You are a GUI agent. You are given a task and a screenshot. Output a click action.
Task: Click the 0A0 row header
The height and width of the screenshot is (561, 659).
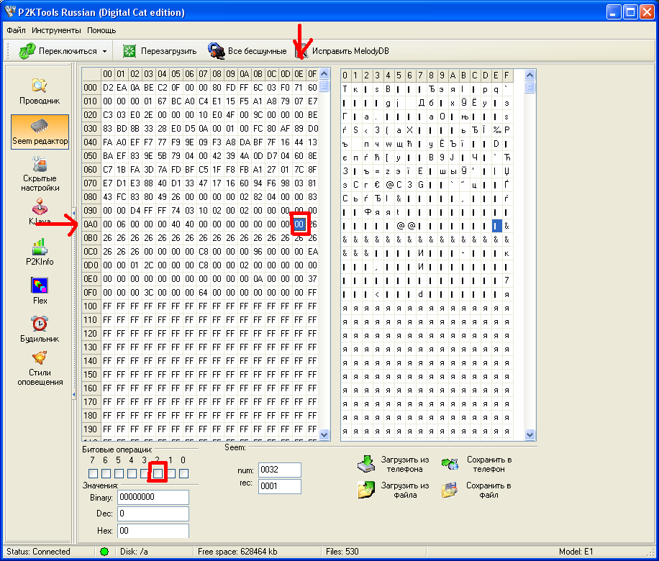(x=91, y=224)
